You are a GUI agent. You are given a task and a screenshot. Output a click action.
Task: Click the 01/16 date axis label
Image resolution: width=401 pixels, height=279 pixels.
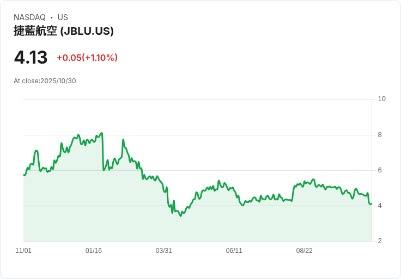point(94,251)
